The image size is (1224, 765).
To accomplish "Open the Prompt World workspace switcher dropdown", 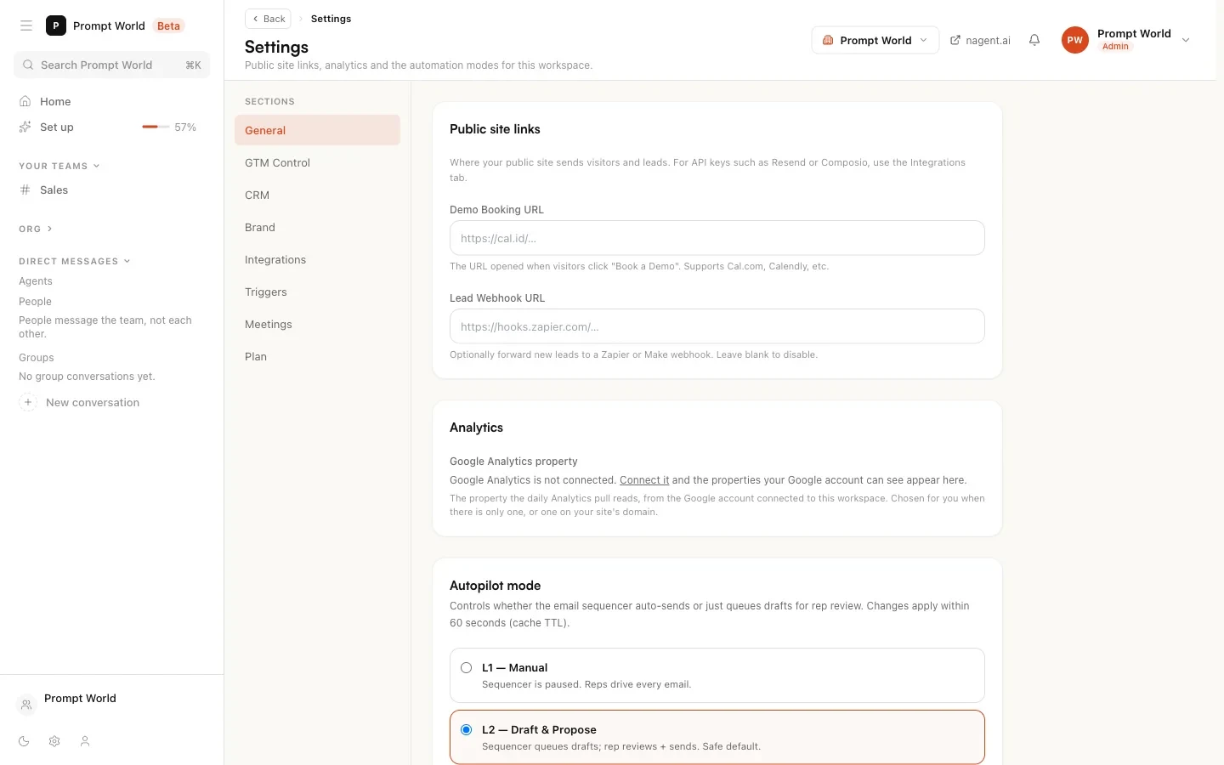I will (x=875, y=40).
